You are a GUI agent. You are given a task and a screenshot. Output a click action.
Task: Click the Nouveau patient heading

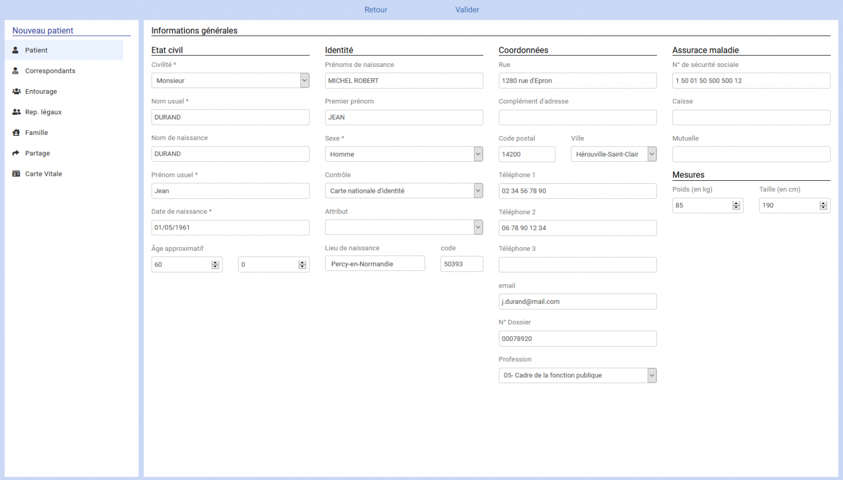[x=43, y=31]
